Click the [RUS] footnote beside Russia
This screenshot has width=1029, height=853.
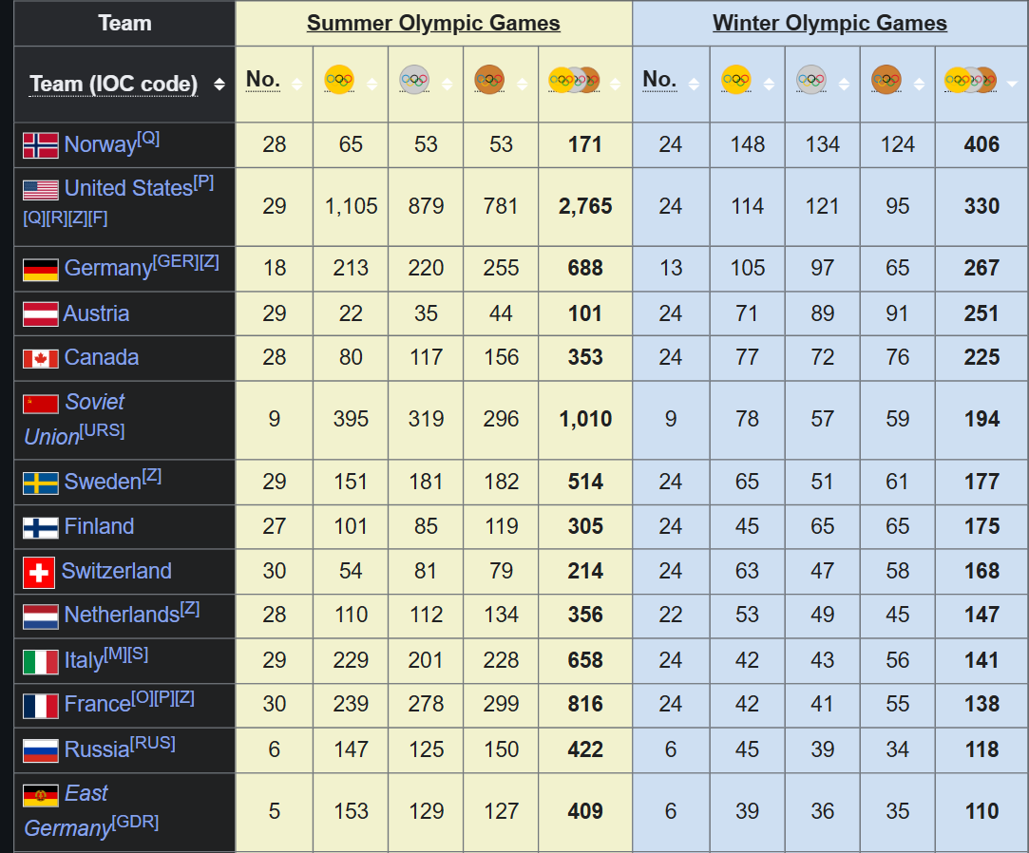(152, 744)
